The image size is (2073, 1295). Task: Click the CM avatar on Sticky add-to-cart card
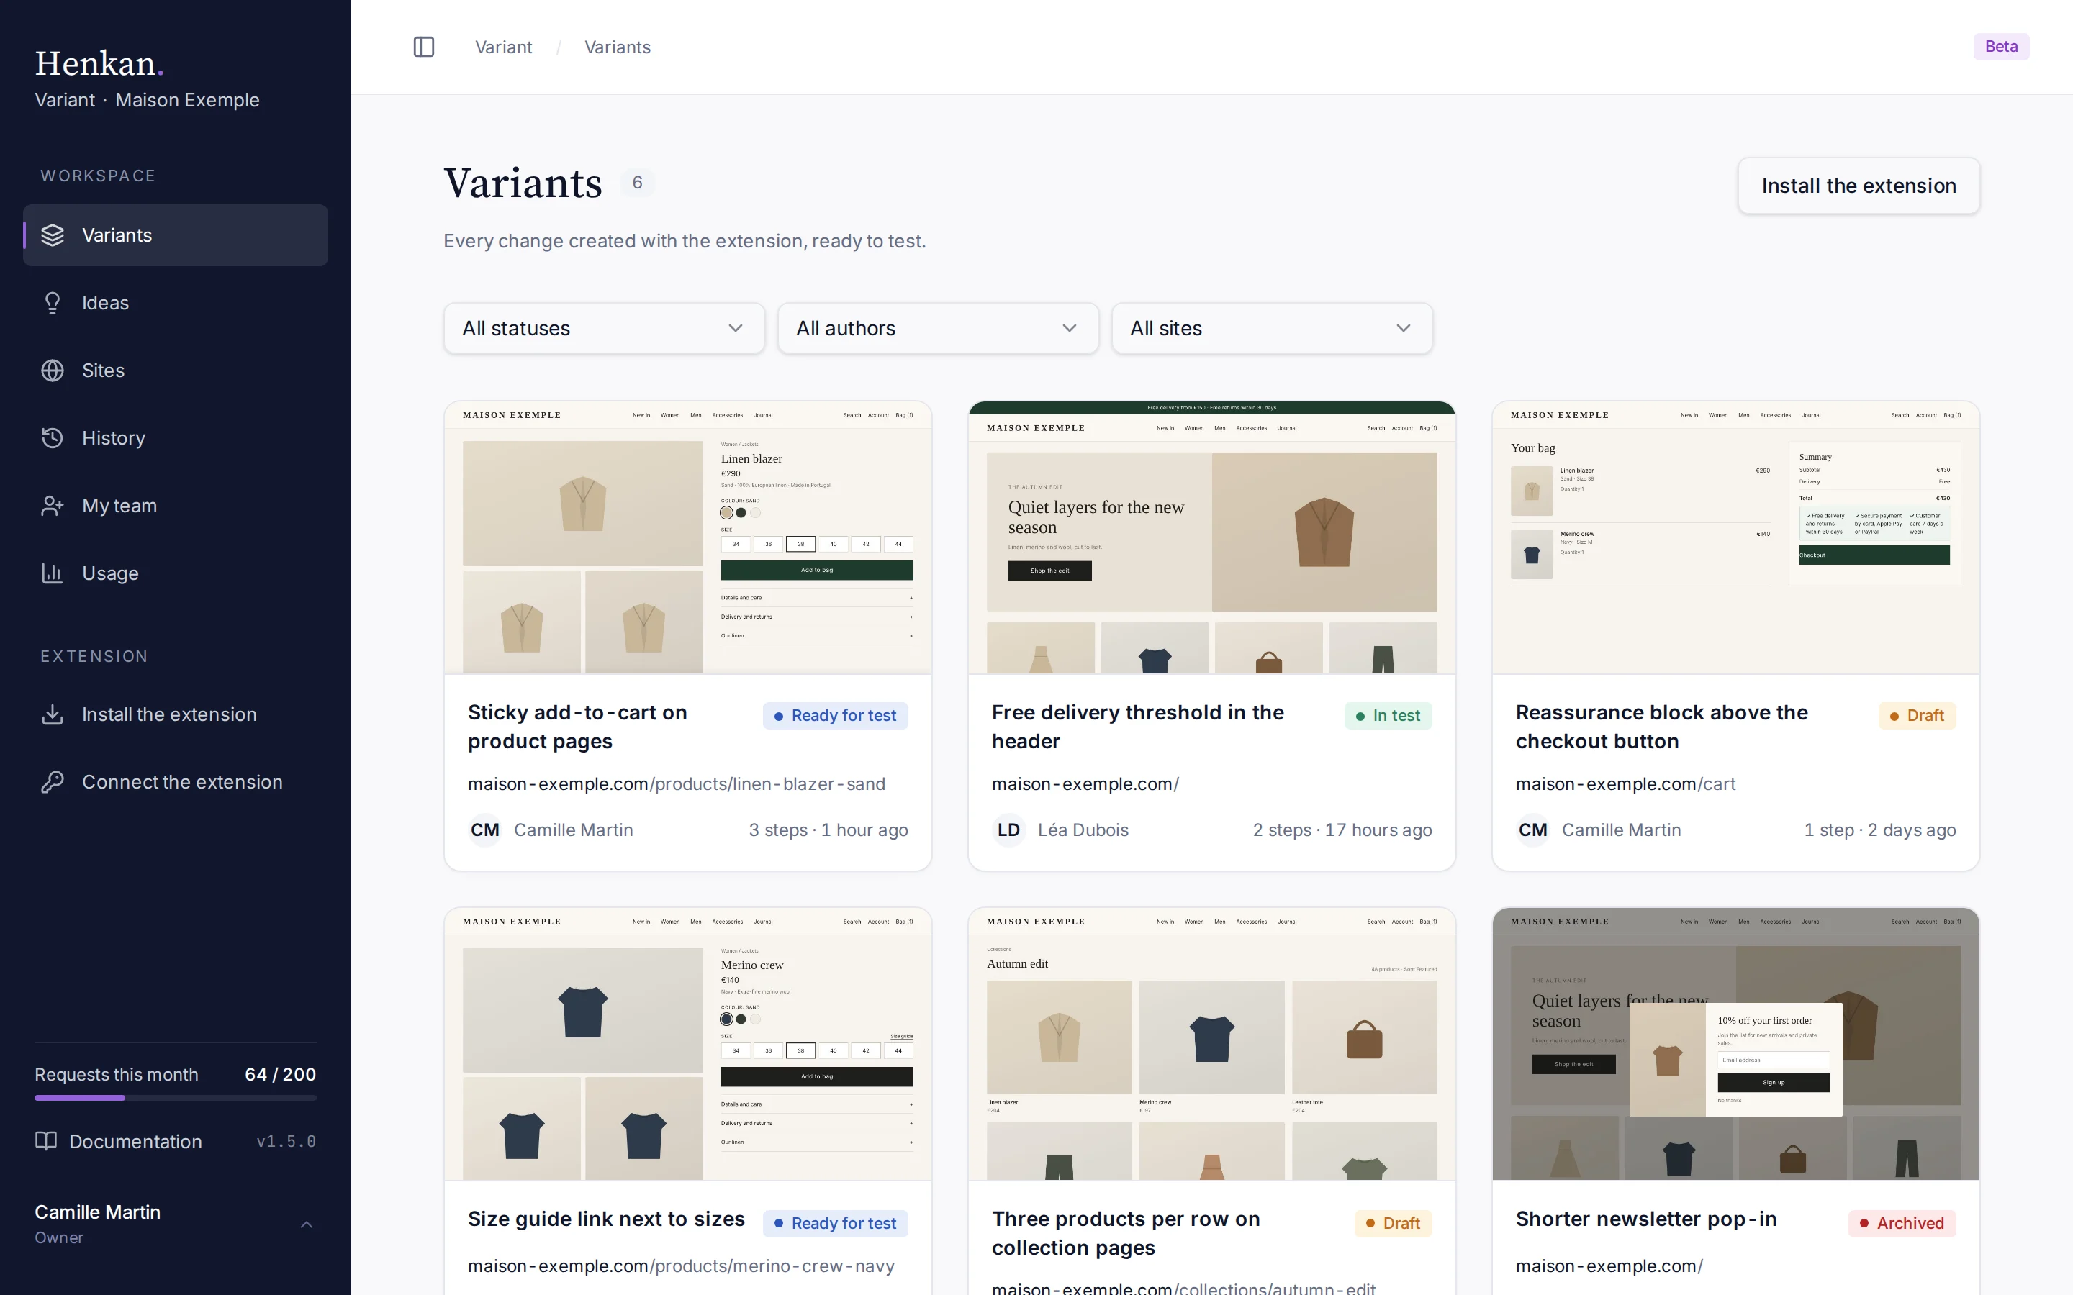pos(485,830)
